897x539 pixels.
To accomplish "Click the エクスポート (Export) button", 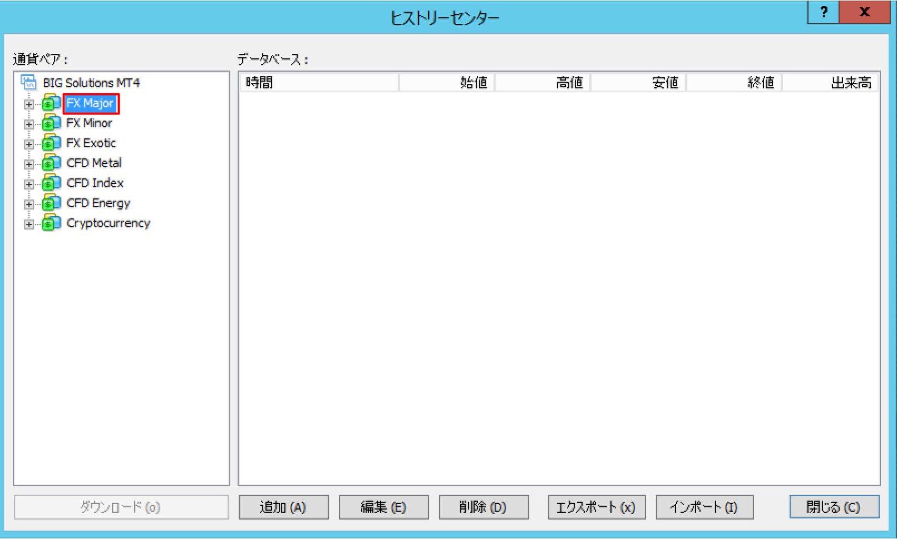I will [x=597, y=507].
